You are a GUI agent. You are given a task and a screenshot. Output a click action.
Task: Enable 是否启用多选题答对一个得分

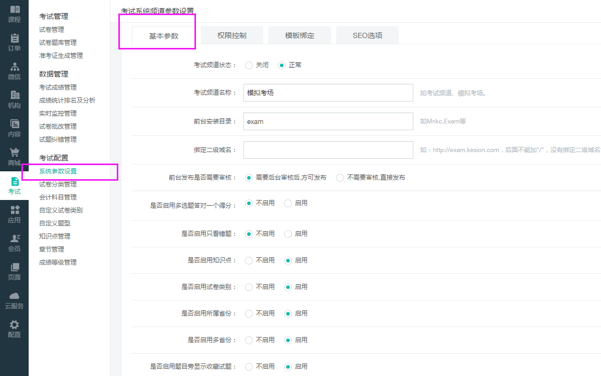pos(288,204)
